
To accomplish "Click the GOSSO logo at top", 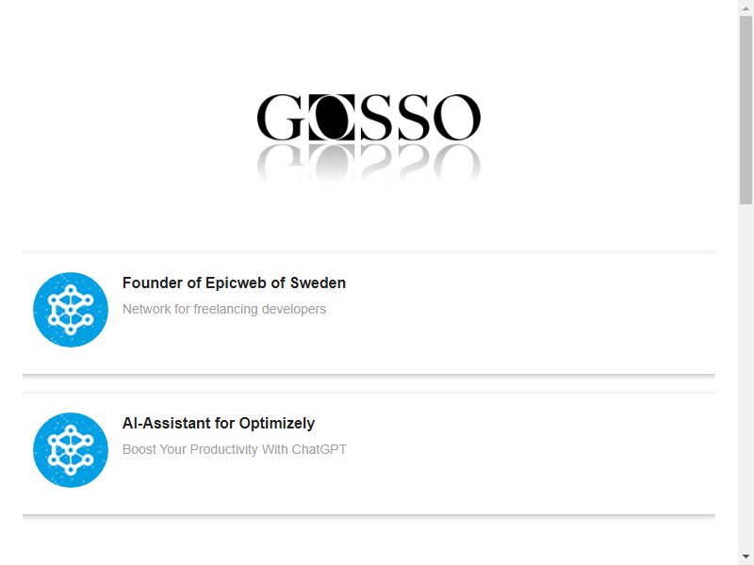I will click(369, 138).
